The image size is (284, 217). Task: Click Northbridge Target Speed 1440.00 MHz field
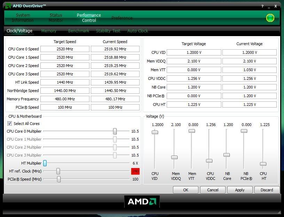pyautogui.click(x=65, y=91)
